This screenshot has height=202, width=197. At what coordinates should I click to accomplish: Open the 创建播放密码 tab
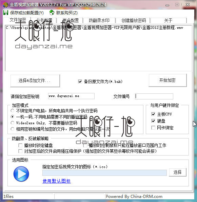pos(134,20)
